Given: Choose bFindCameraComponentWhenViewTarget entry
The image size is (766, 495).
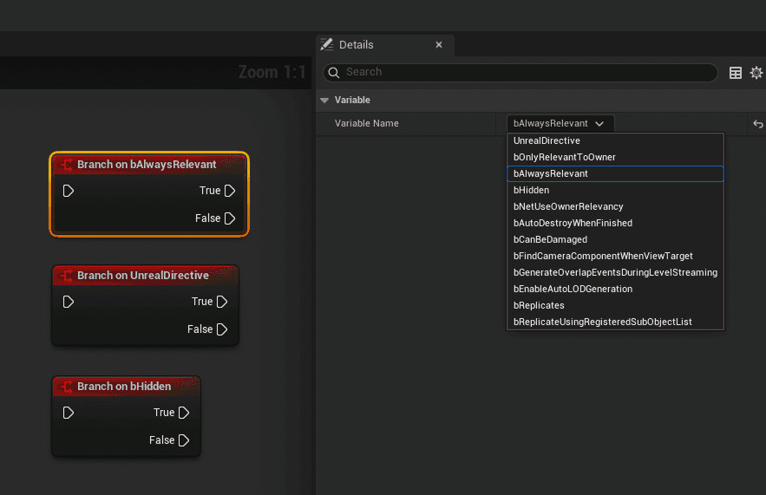Looking at the screenshot, I should (615, 257).
